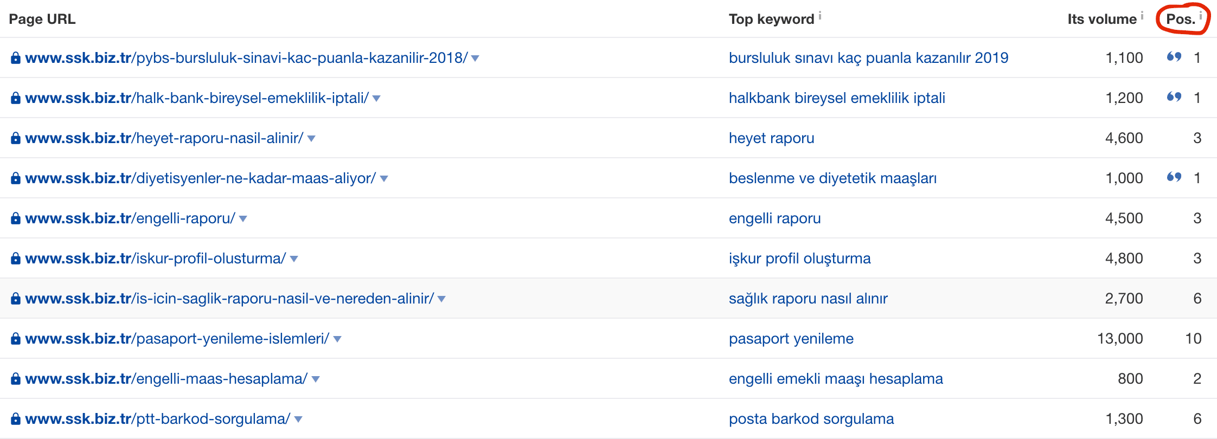Expand dropdown arrow after pybs-bursluluk-sinavi URL
This screenshot has width=1217, height=439.
pyautogui.click(x=475, y=59)
